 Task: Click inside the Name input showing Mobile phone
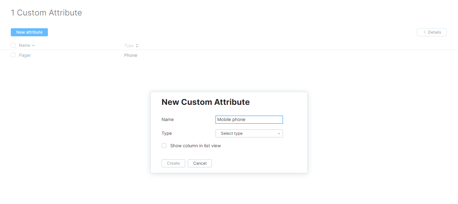(x=249, y=119)
